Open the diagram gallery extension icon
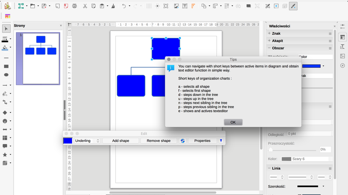Image resolution: width=348 pixels, height=195 pixels. point(8,6)
